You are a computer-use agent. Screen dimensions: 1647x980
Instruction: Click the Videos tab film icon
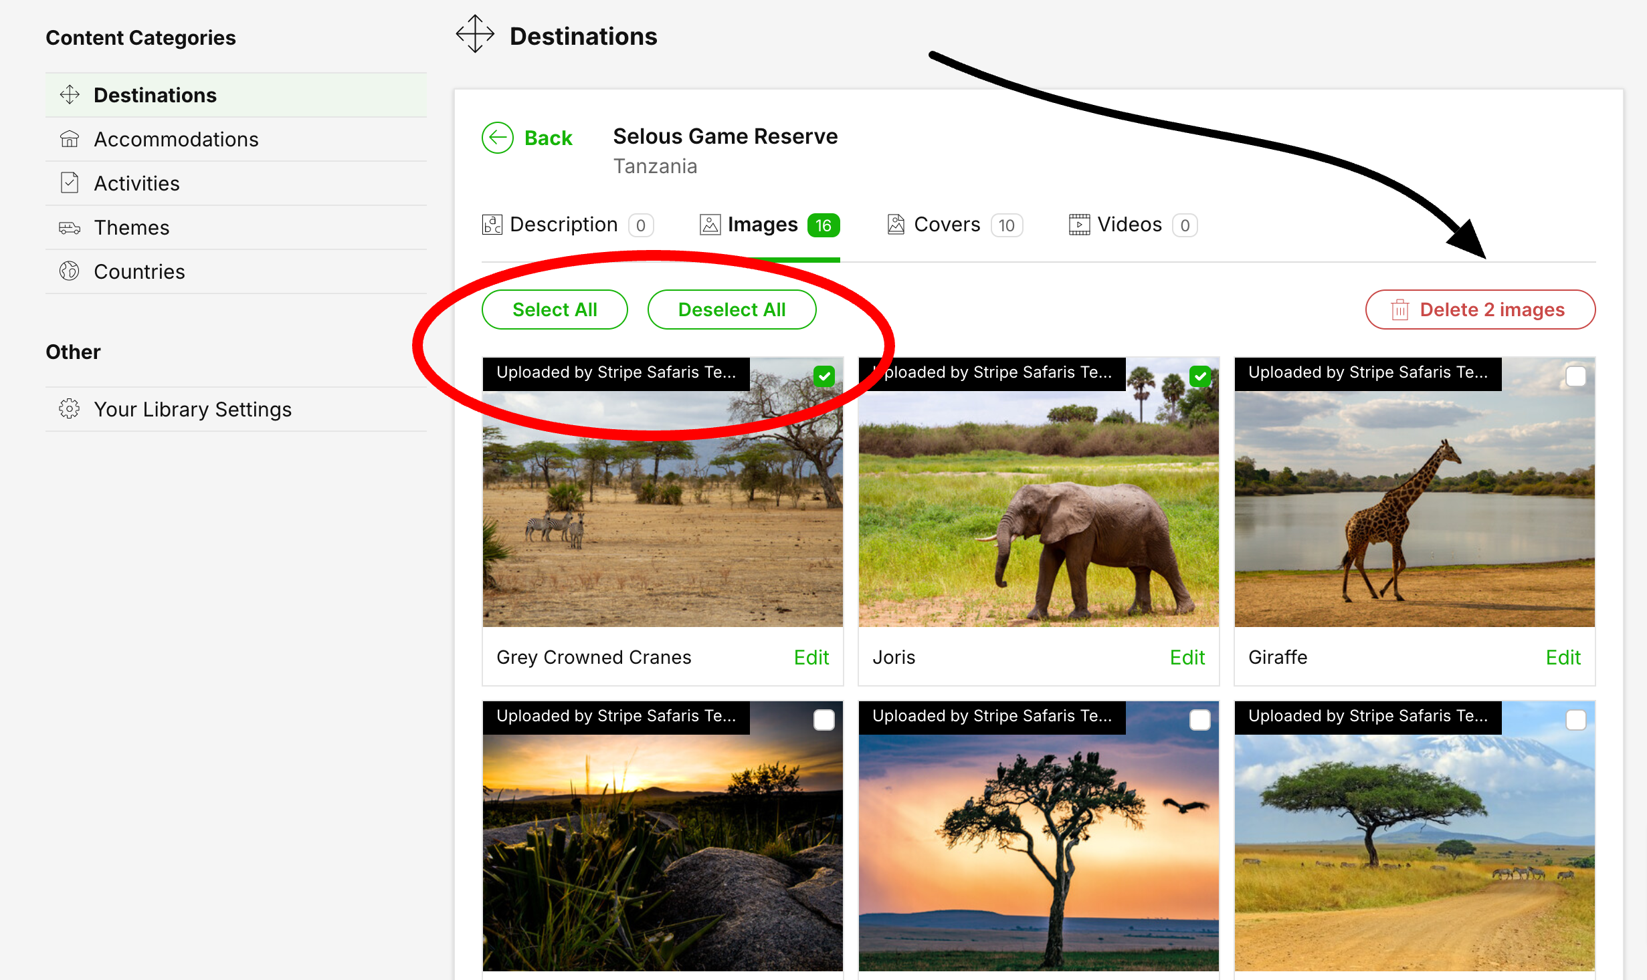click(x=1079, y=225)
